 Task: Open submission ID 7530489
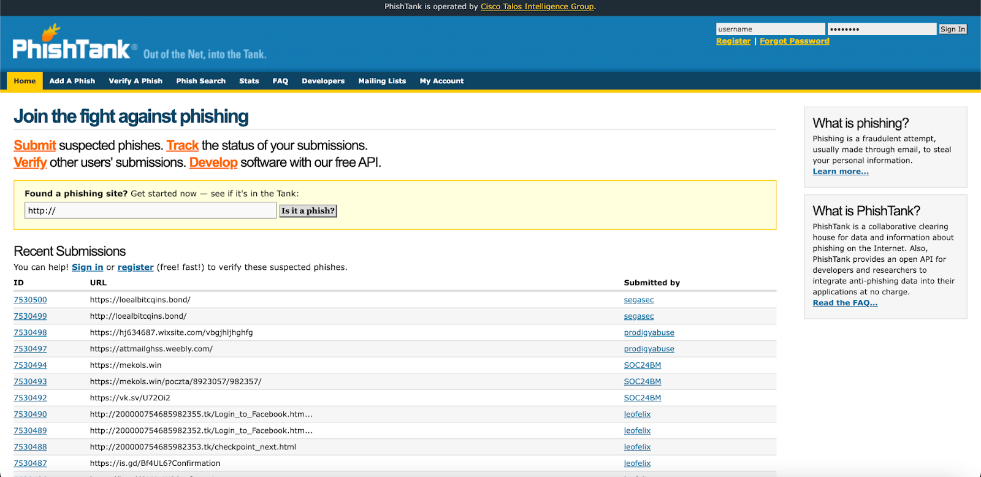tap(30, 430)
